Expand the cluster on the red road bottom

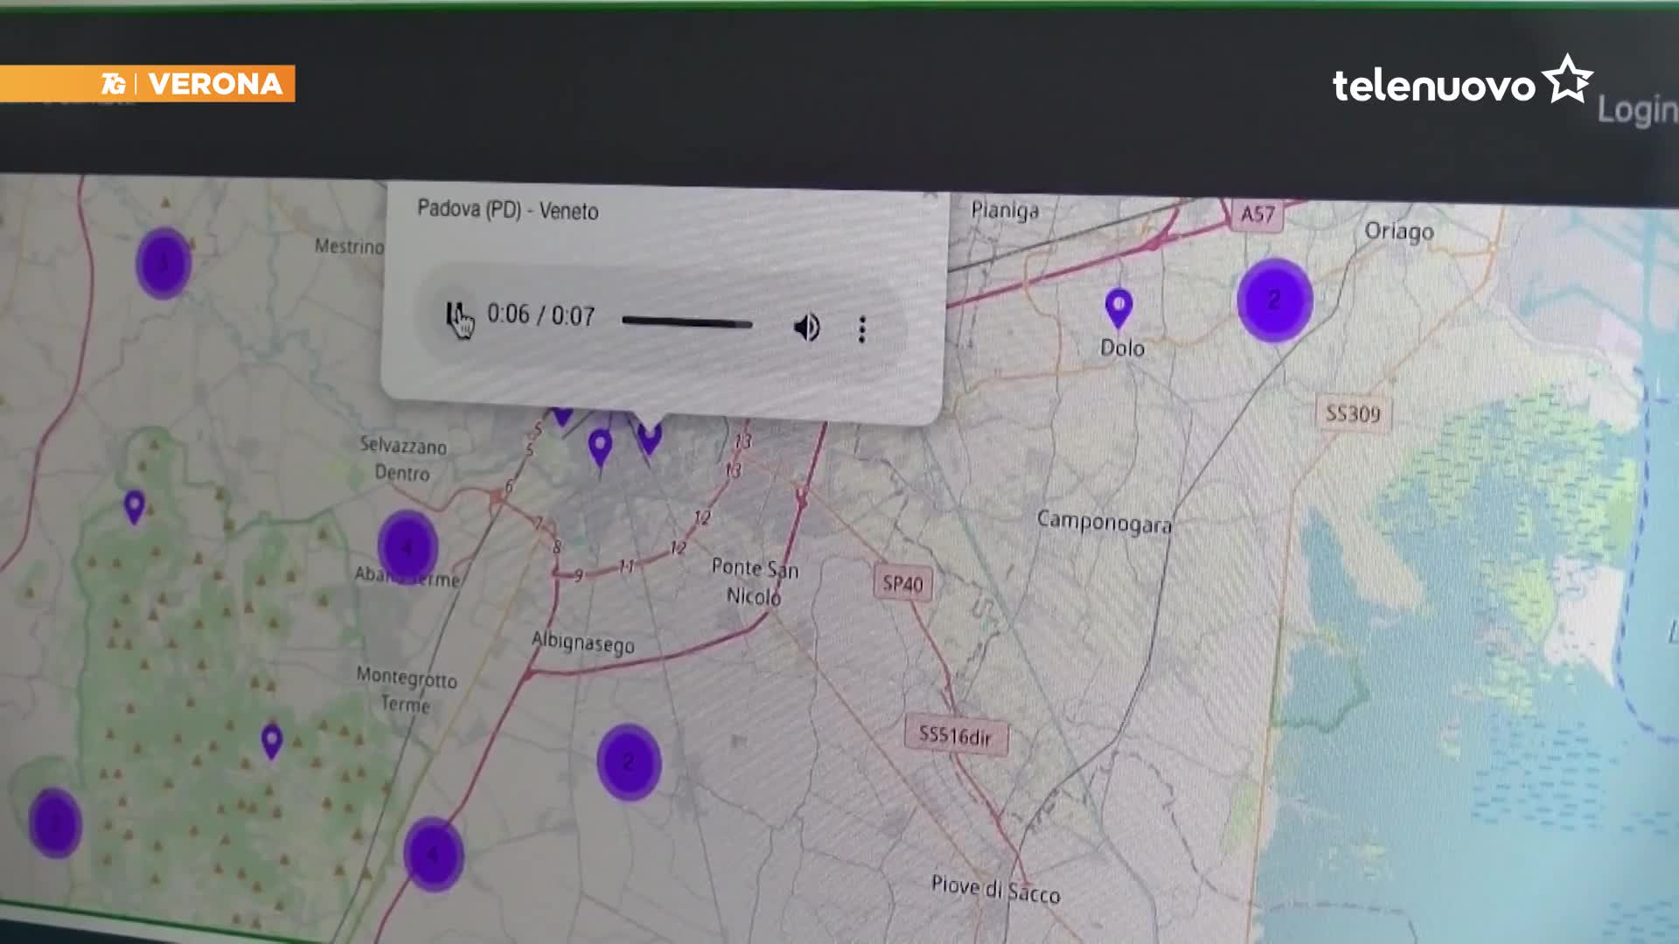pos(433,853)
